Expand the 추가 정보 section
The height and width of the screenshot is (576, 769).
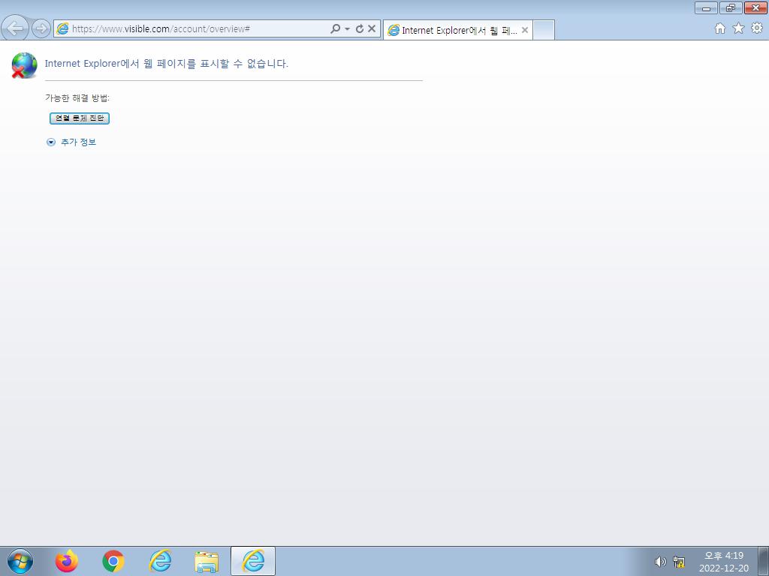coord(51,142)
